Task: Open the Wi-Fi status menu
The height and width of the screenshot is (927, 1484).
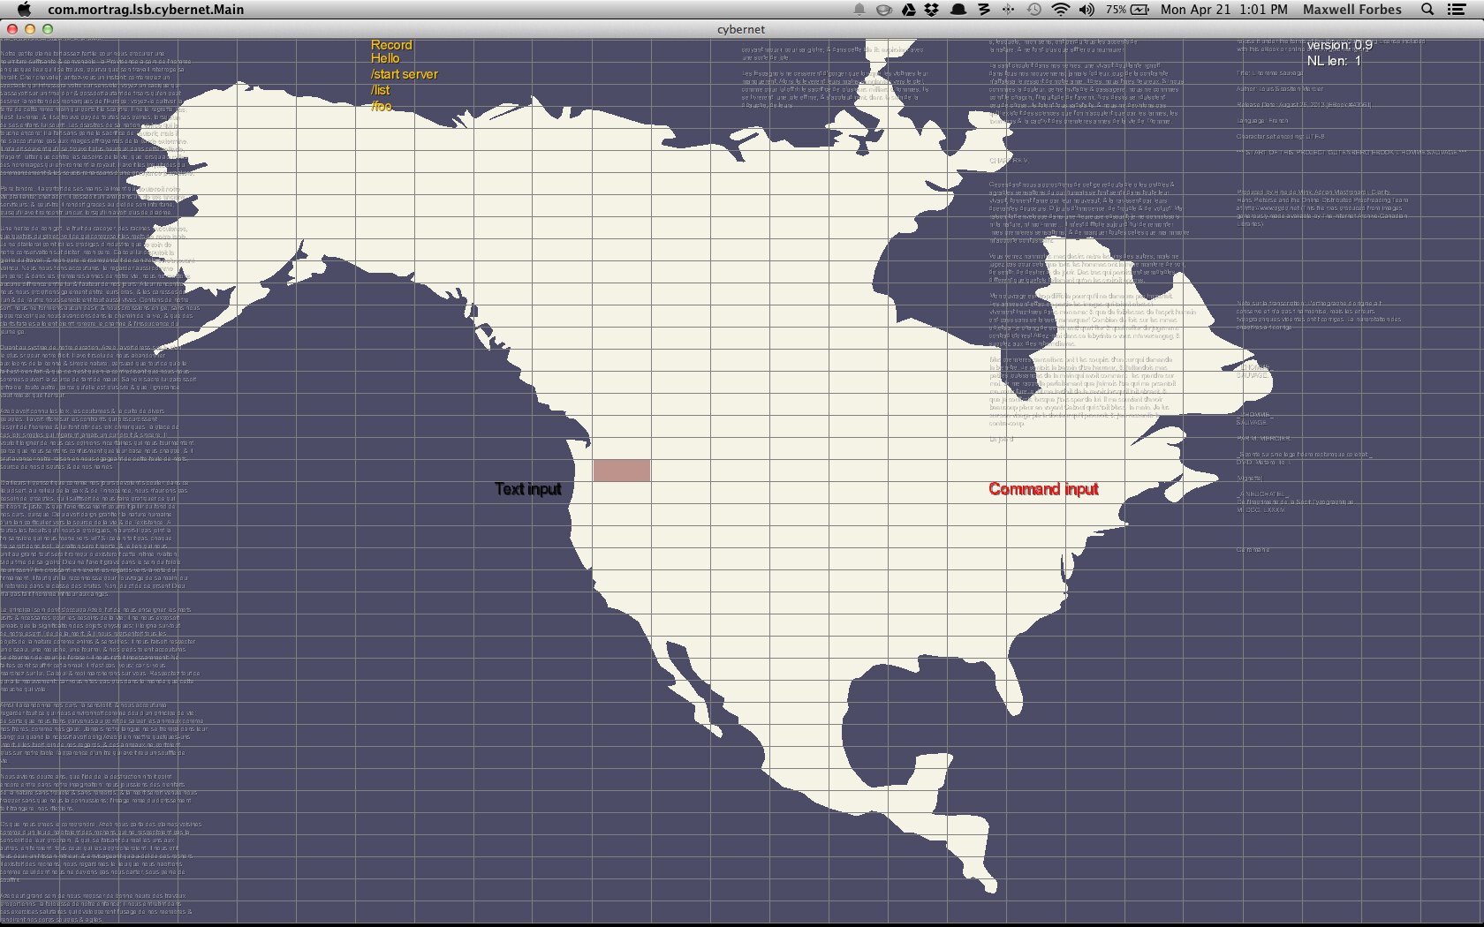Action: click(x=1061, y=10)
